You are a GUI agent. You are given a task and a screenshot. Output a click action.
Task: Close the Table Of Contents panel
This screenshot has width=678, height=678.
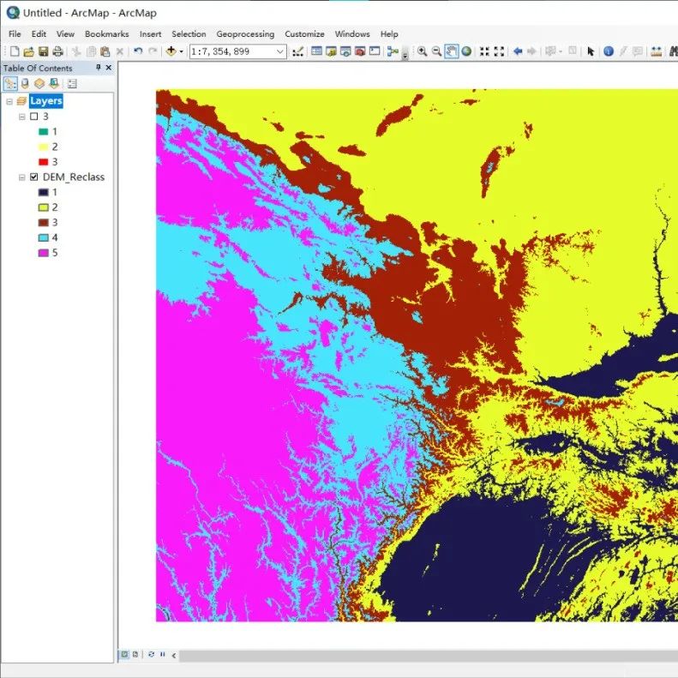109,68
